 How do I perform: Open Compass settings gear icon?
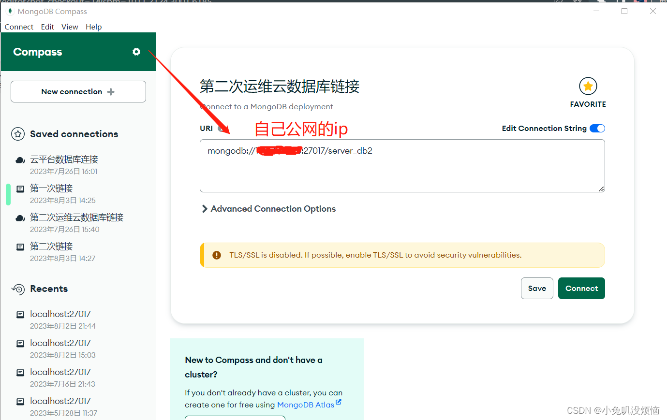coord(136,52)
